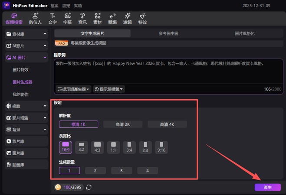Expand the 換臉 face swap section
The height and width of the screenshot is (195, 286).
26,106
